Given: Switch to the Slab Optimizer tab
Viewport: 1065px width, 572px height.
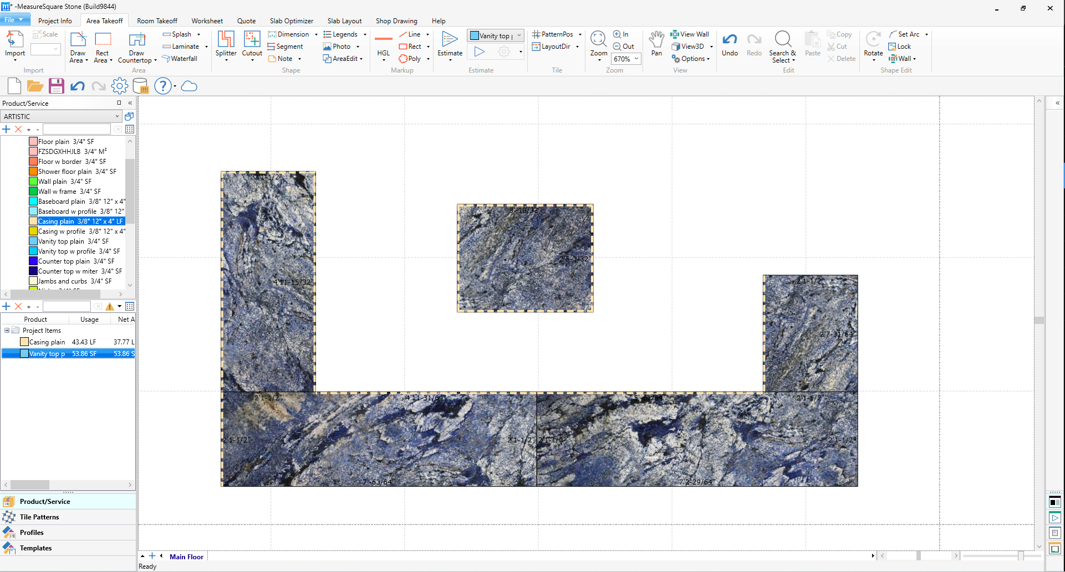Looking at the screenshot, I should click(291, 21).
